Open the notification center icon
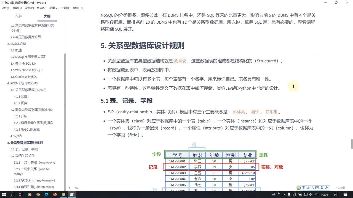The image size is (353, 198). 345,194
